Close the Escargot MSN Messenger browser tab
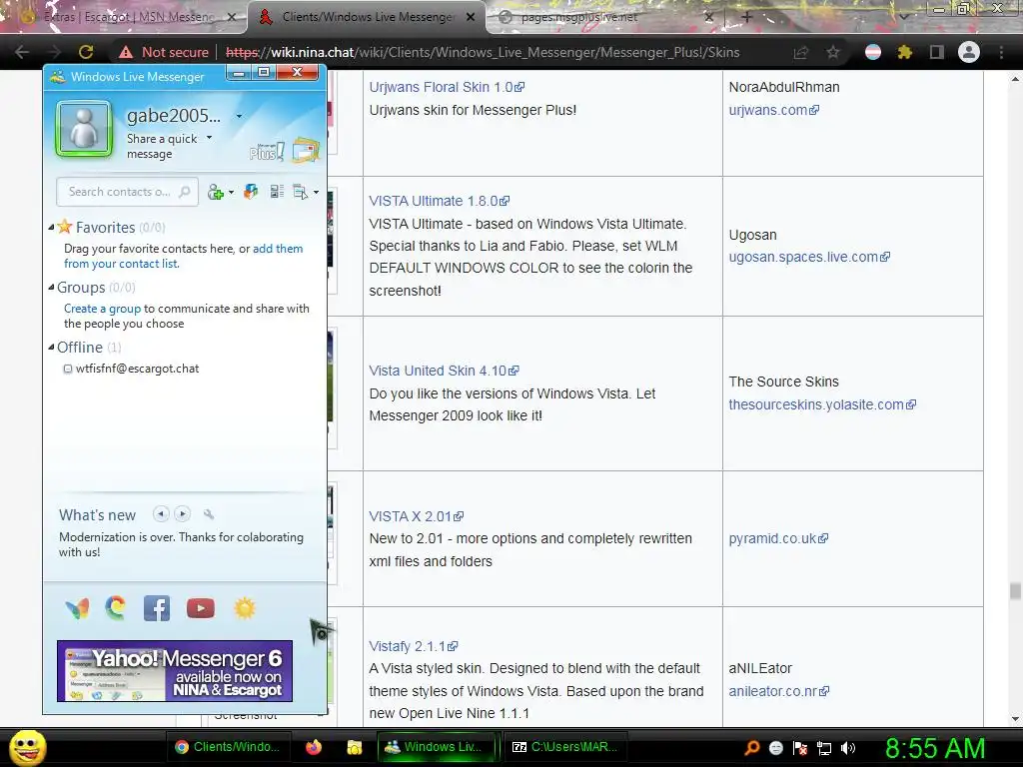This screenshot has width=1023, height=767. point(231,18)
